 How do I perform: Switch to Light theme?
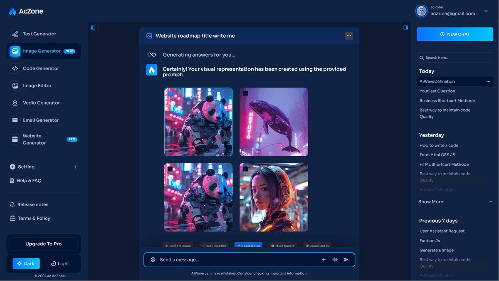[x=60, y=264]
